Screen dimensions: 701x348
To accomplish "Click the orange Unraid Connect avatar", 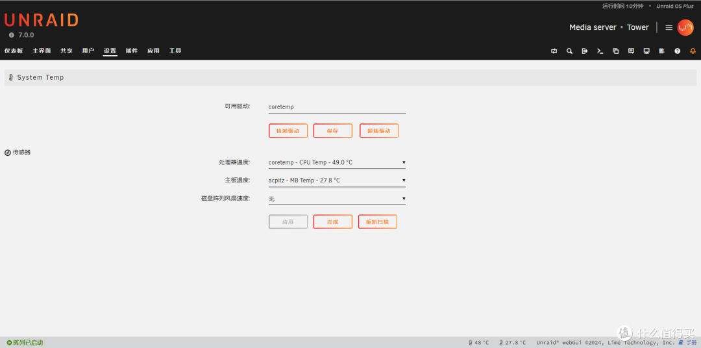I will (x=685, y=27).
